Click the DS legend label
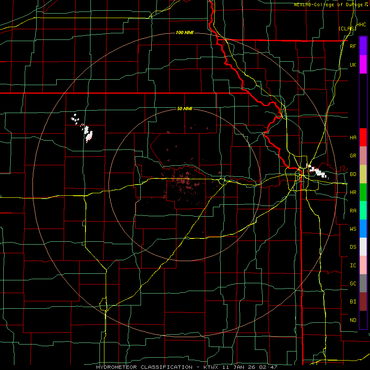 (353, 247)
